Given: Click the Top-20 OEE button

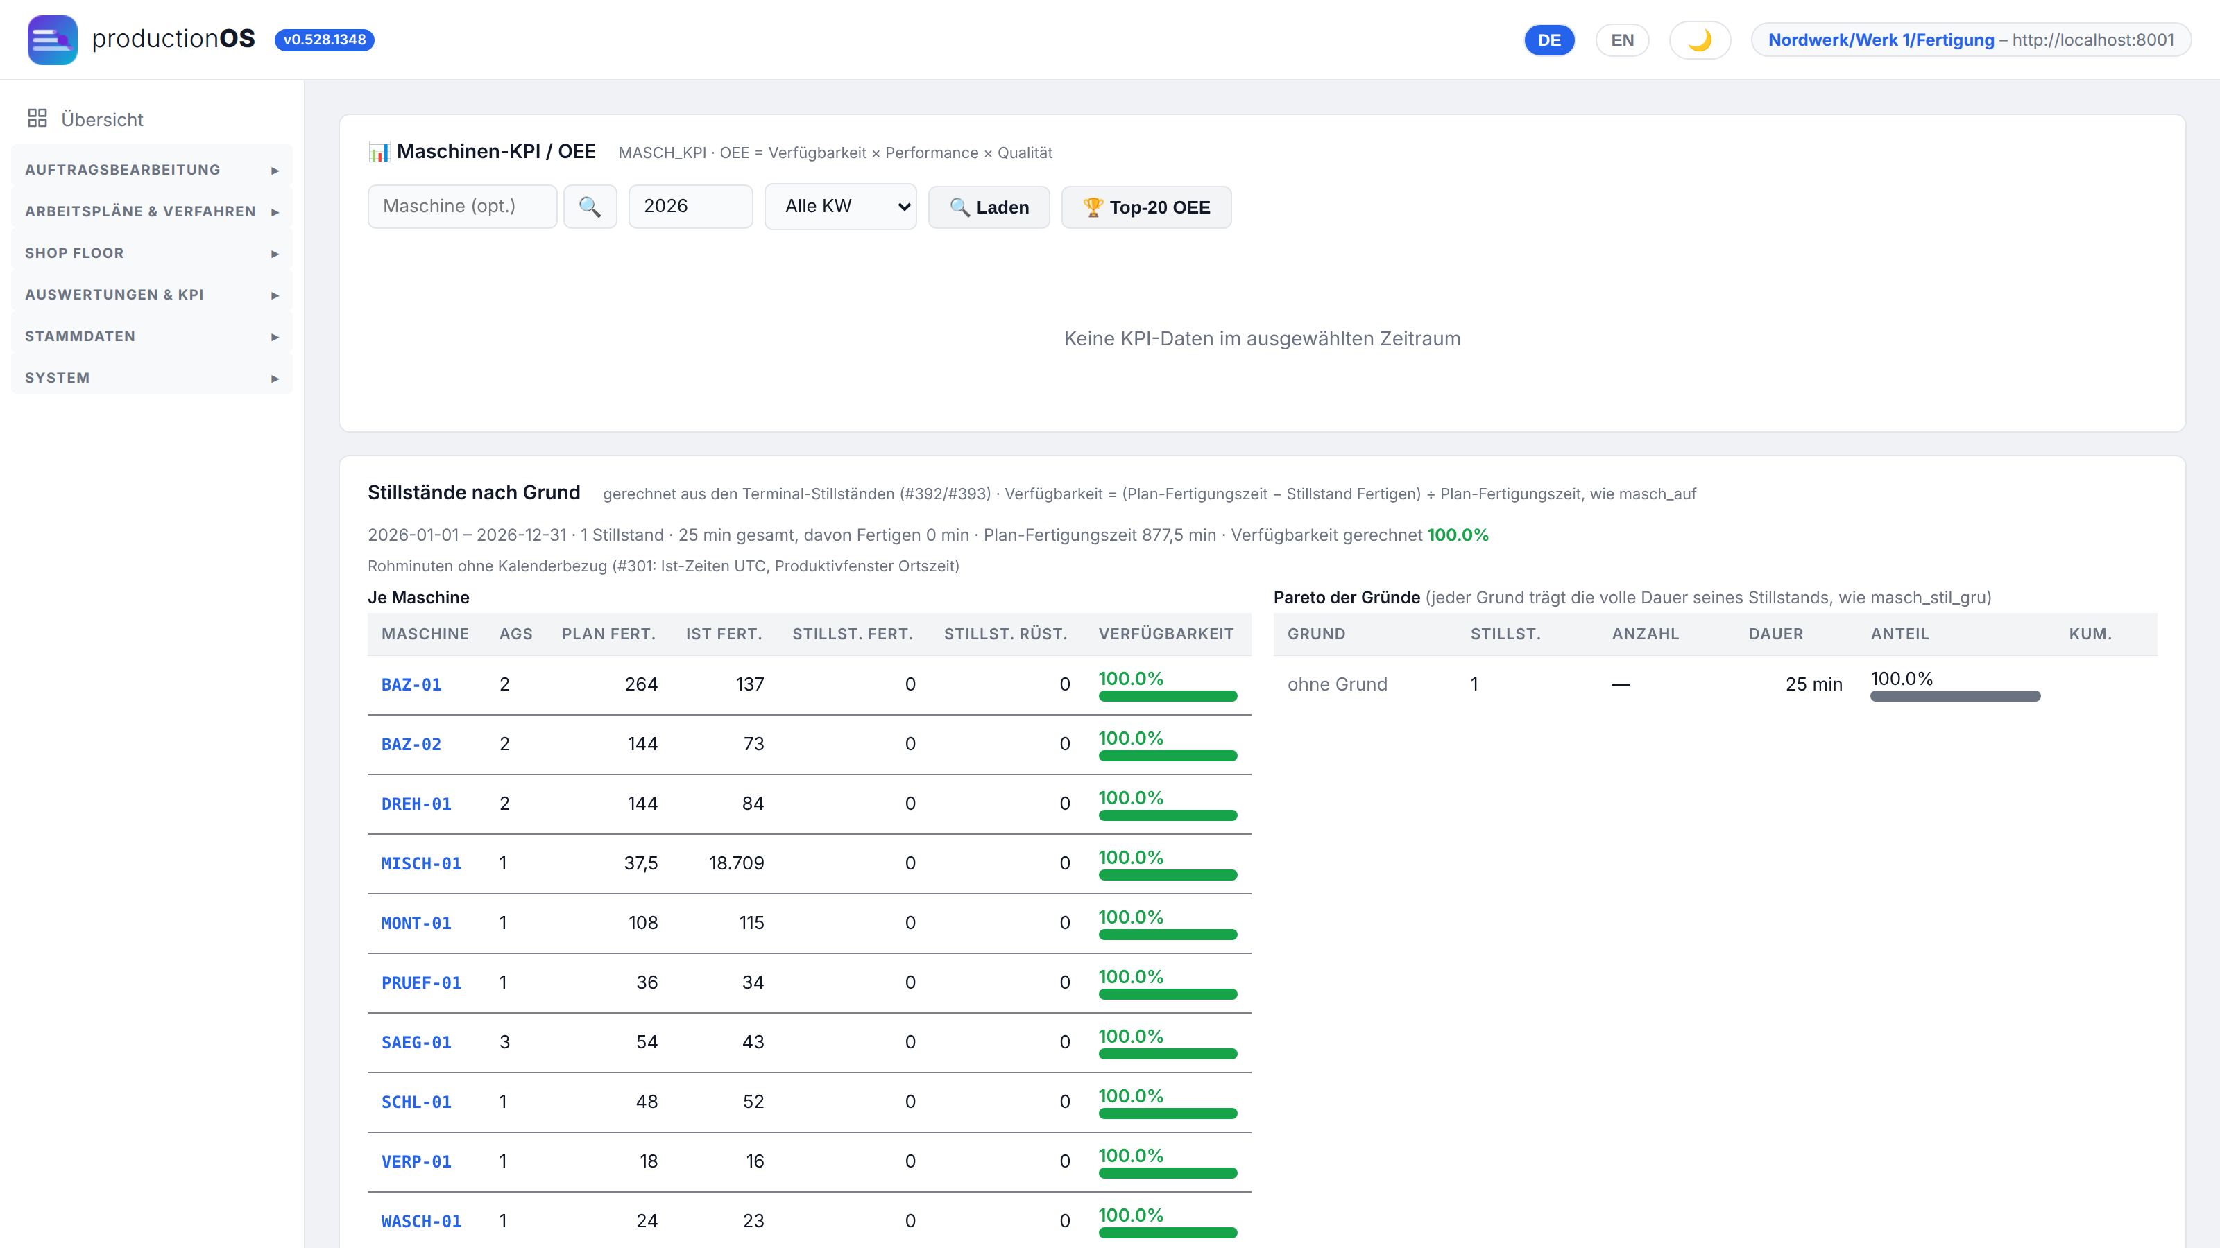Looking at the screenshot, I should [x=1146, y=207].
